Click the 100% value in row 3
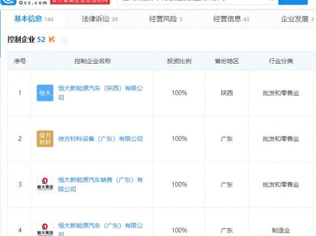 pos(179,184)
